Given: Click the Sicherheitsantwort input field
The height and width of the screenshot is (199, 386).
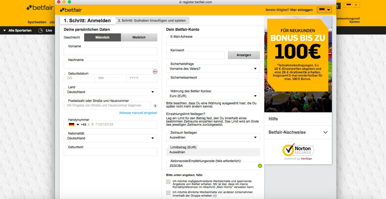Looking at the screenshot, I should pyautogui.click(x=213, y=82).
